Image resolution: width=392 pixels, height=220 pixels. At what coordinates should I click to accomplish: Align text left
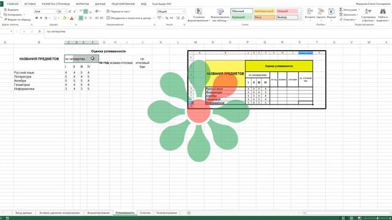point(81,18)
